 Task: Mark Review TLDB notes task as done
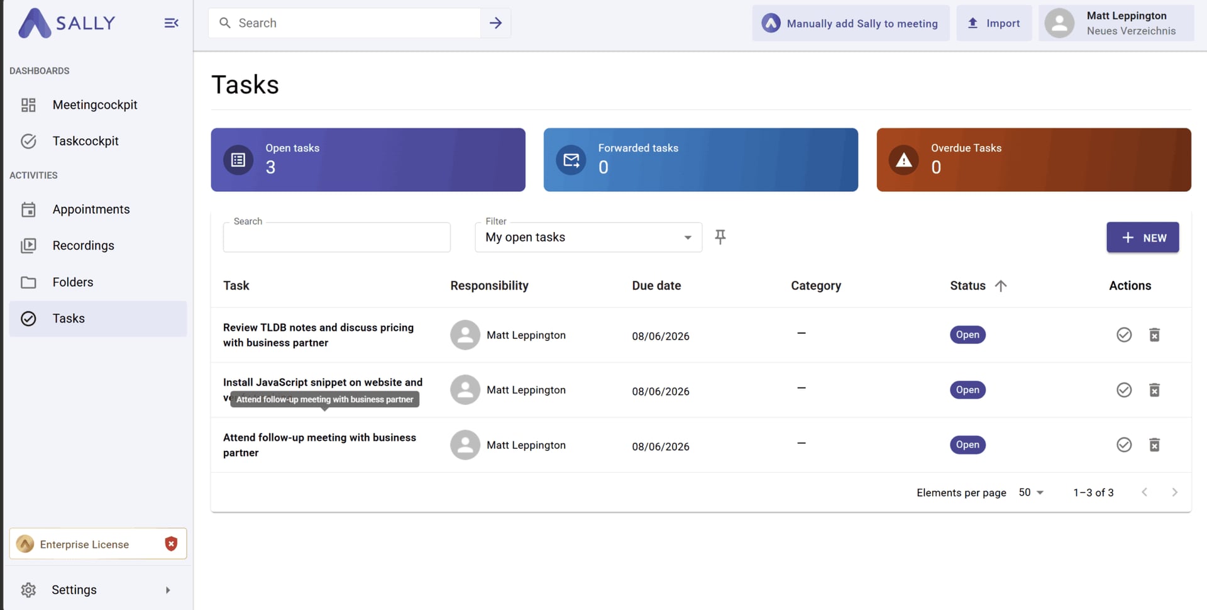point(1124,335)
